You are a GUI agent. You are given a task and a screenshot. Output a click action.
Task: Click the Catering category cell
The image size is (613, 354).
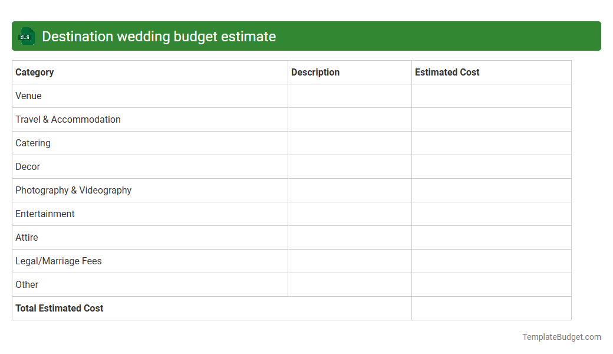pyautogui.click(x=33, y=143)
